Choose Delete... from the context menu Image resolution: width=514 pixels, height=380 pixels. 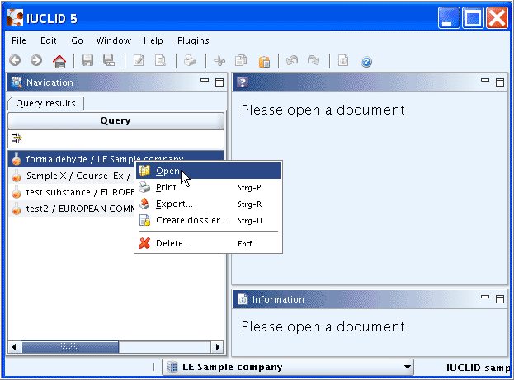[x=208, y=243]
